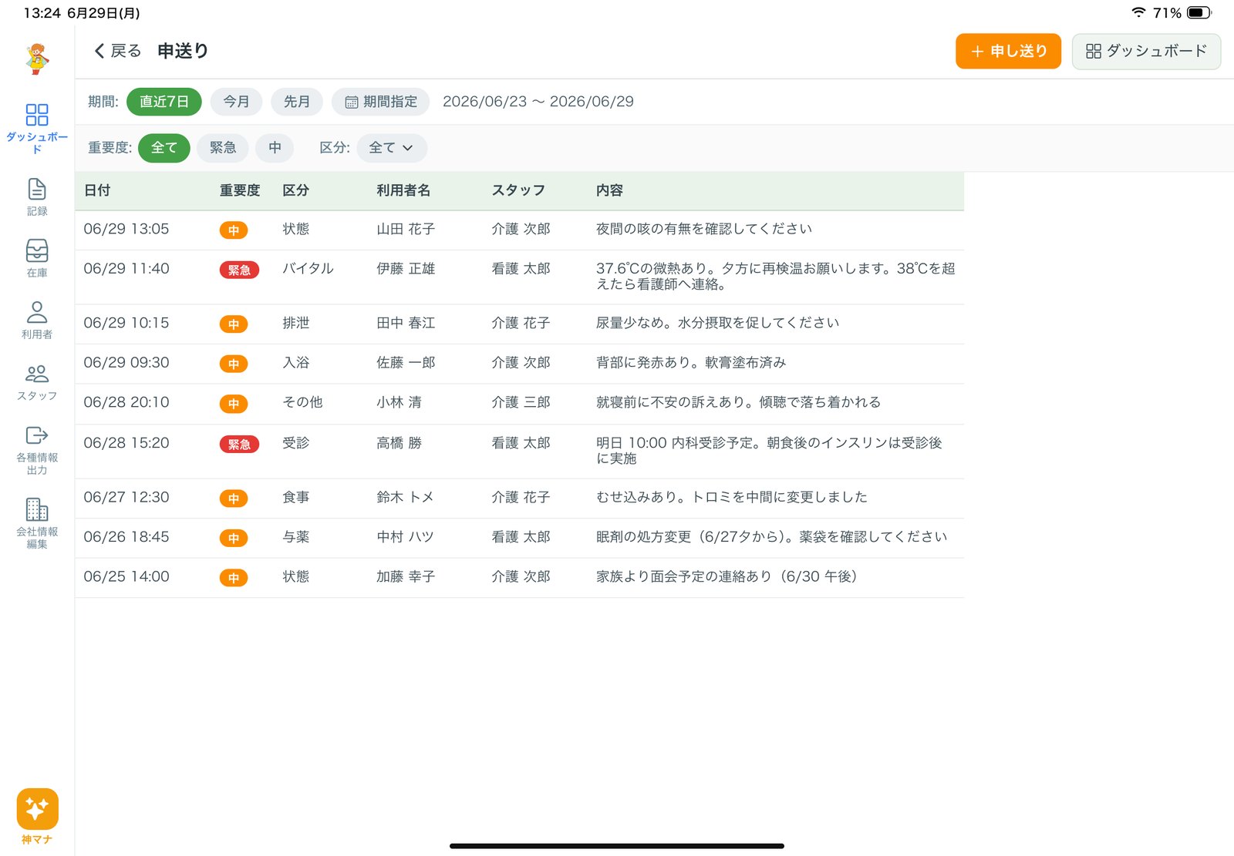
Task: Expand the 区分 全て dropdown
Action: pos(392,148)
